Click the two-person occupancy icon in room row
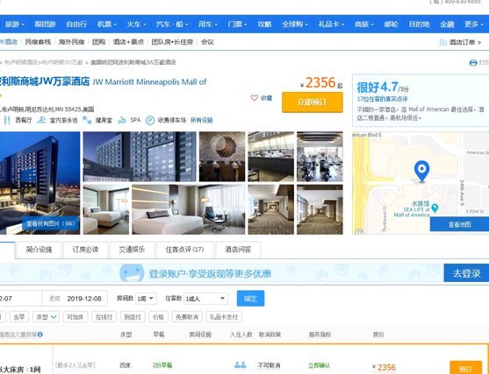The width and height of the screenshot is (489, 374). click(241, 364)
